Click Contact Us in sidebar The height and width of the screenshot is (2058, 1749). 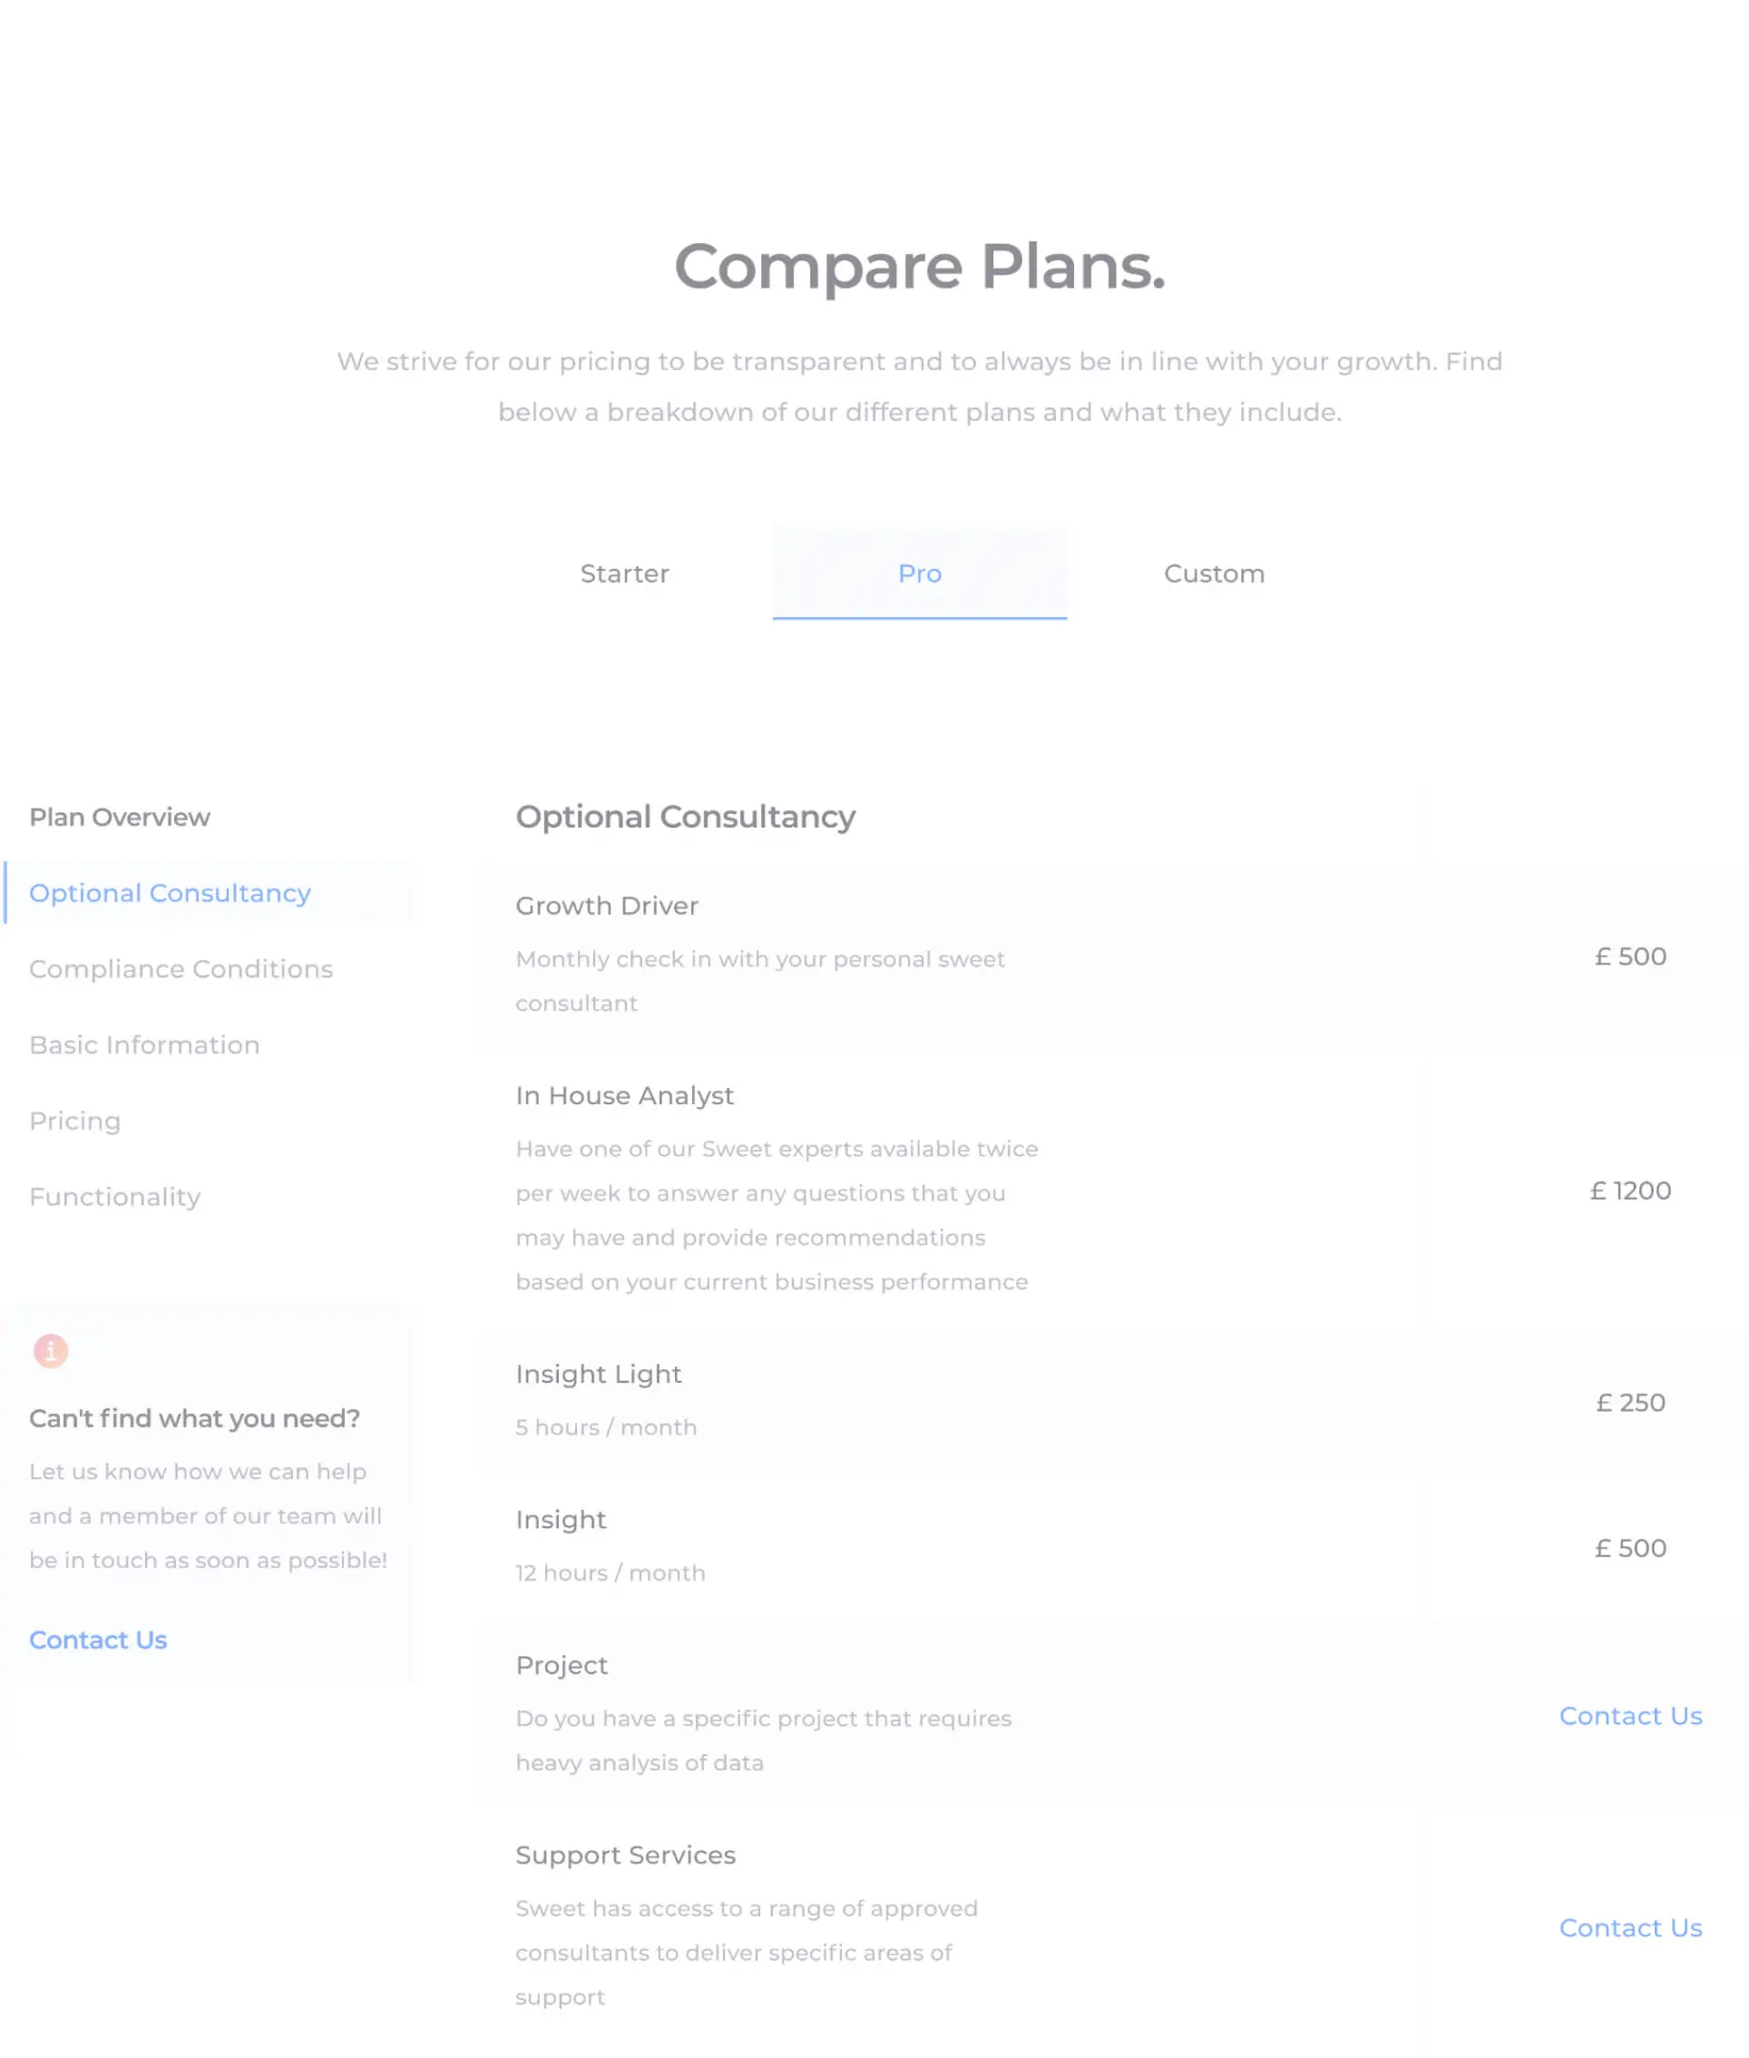click(97, 1640)
